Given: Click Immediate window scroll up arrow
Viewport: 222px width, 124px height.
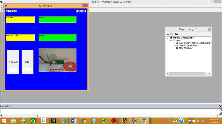Looking at the screenshot, I should 220,110.
